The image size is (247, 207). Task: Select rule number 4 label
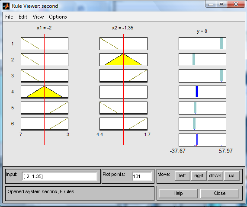(x=13, y=92)
